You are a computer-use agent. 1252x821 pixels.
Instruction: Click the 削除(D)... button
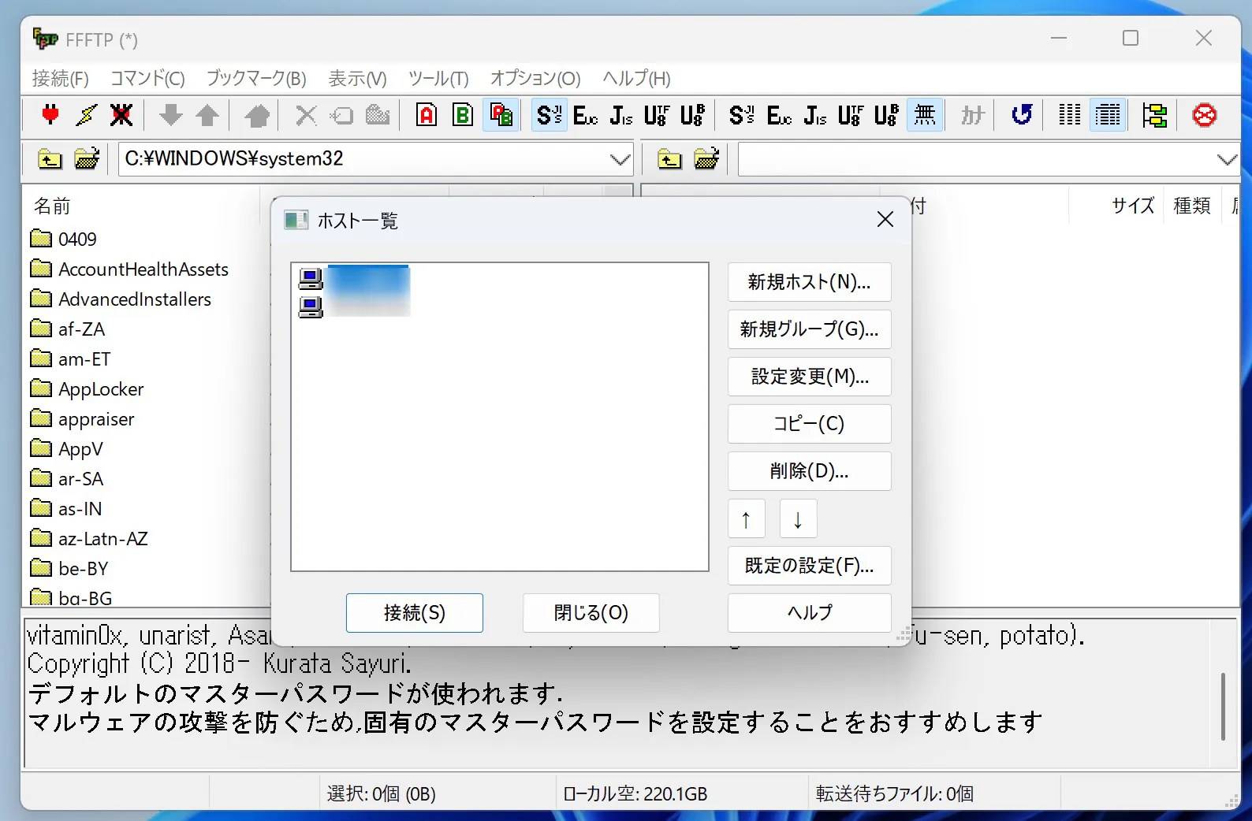[809, 471]
